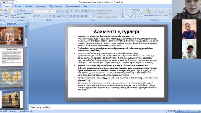Redo action in Quick Access toolbar
The width and height of the screenshot is (201, 113).
click(12, 2)
